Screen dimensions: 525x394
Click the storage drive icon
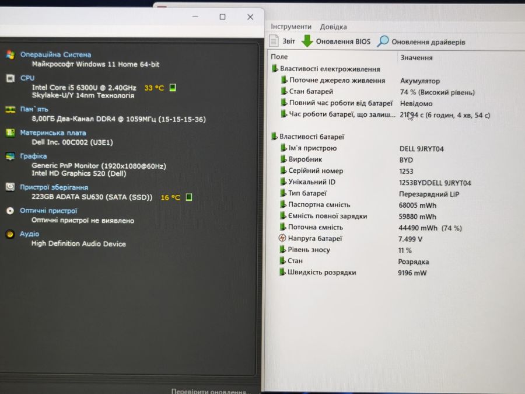click(10, 187)
